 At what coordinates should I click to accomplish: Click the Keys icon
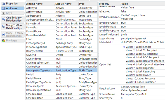3,13
